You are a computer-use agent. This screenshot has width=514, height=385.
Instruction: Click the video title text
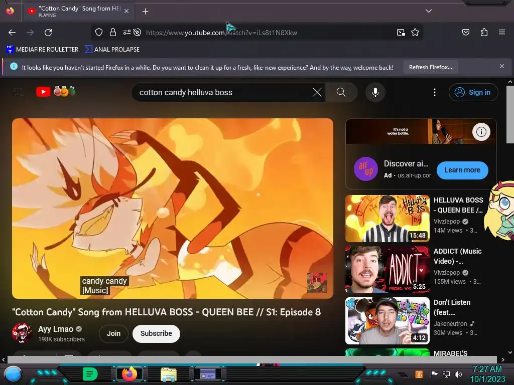coord(167,312)
